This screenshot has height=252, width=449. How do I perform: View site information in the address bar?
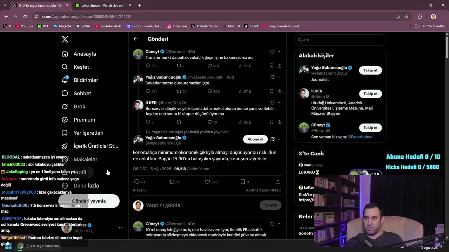36,16
